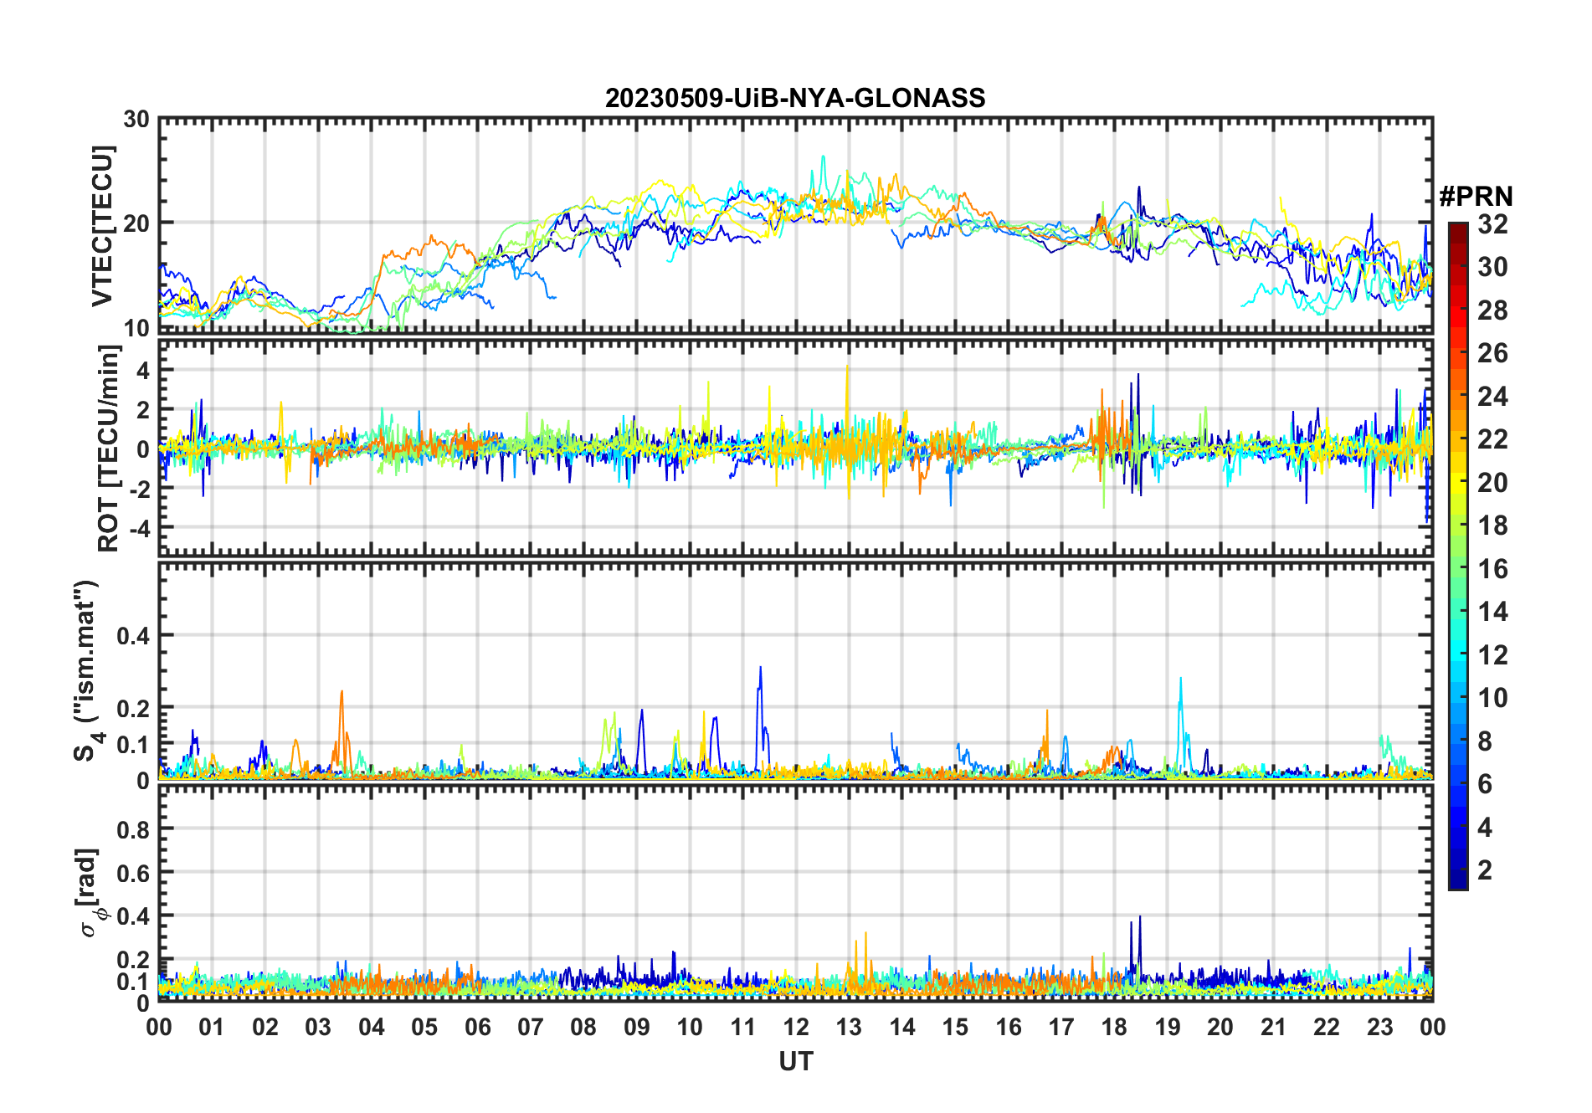Select the orange colorbar region near 24
Screen dimensions: 1592x1113
pyautogui.click(x=1457, y=395)
